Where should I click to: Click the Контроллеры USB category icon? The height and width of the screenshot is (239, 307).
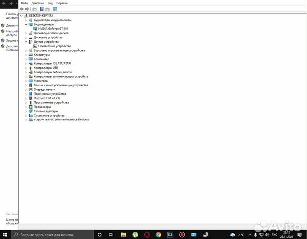pyautogui.click(x=31, y=68)
